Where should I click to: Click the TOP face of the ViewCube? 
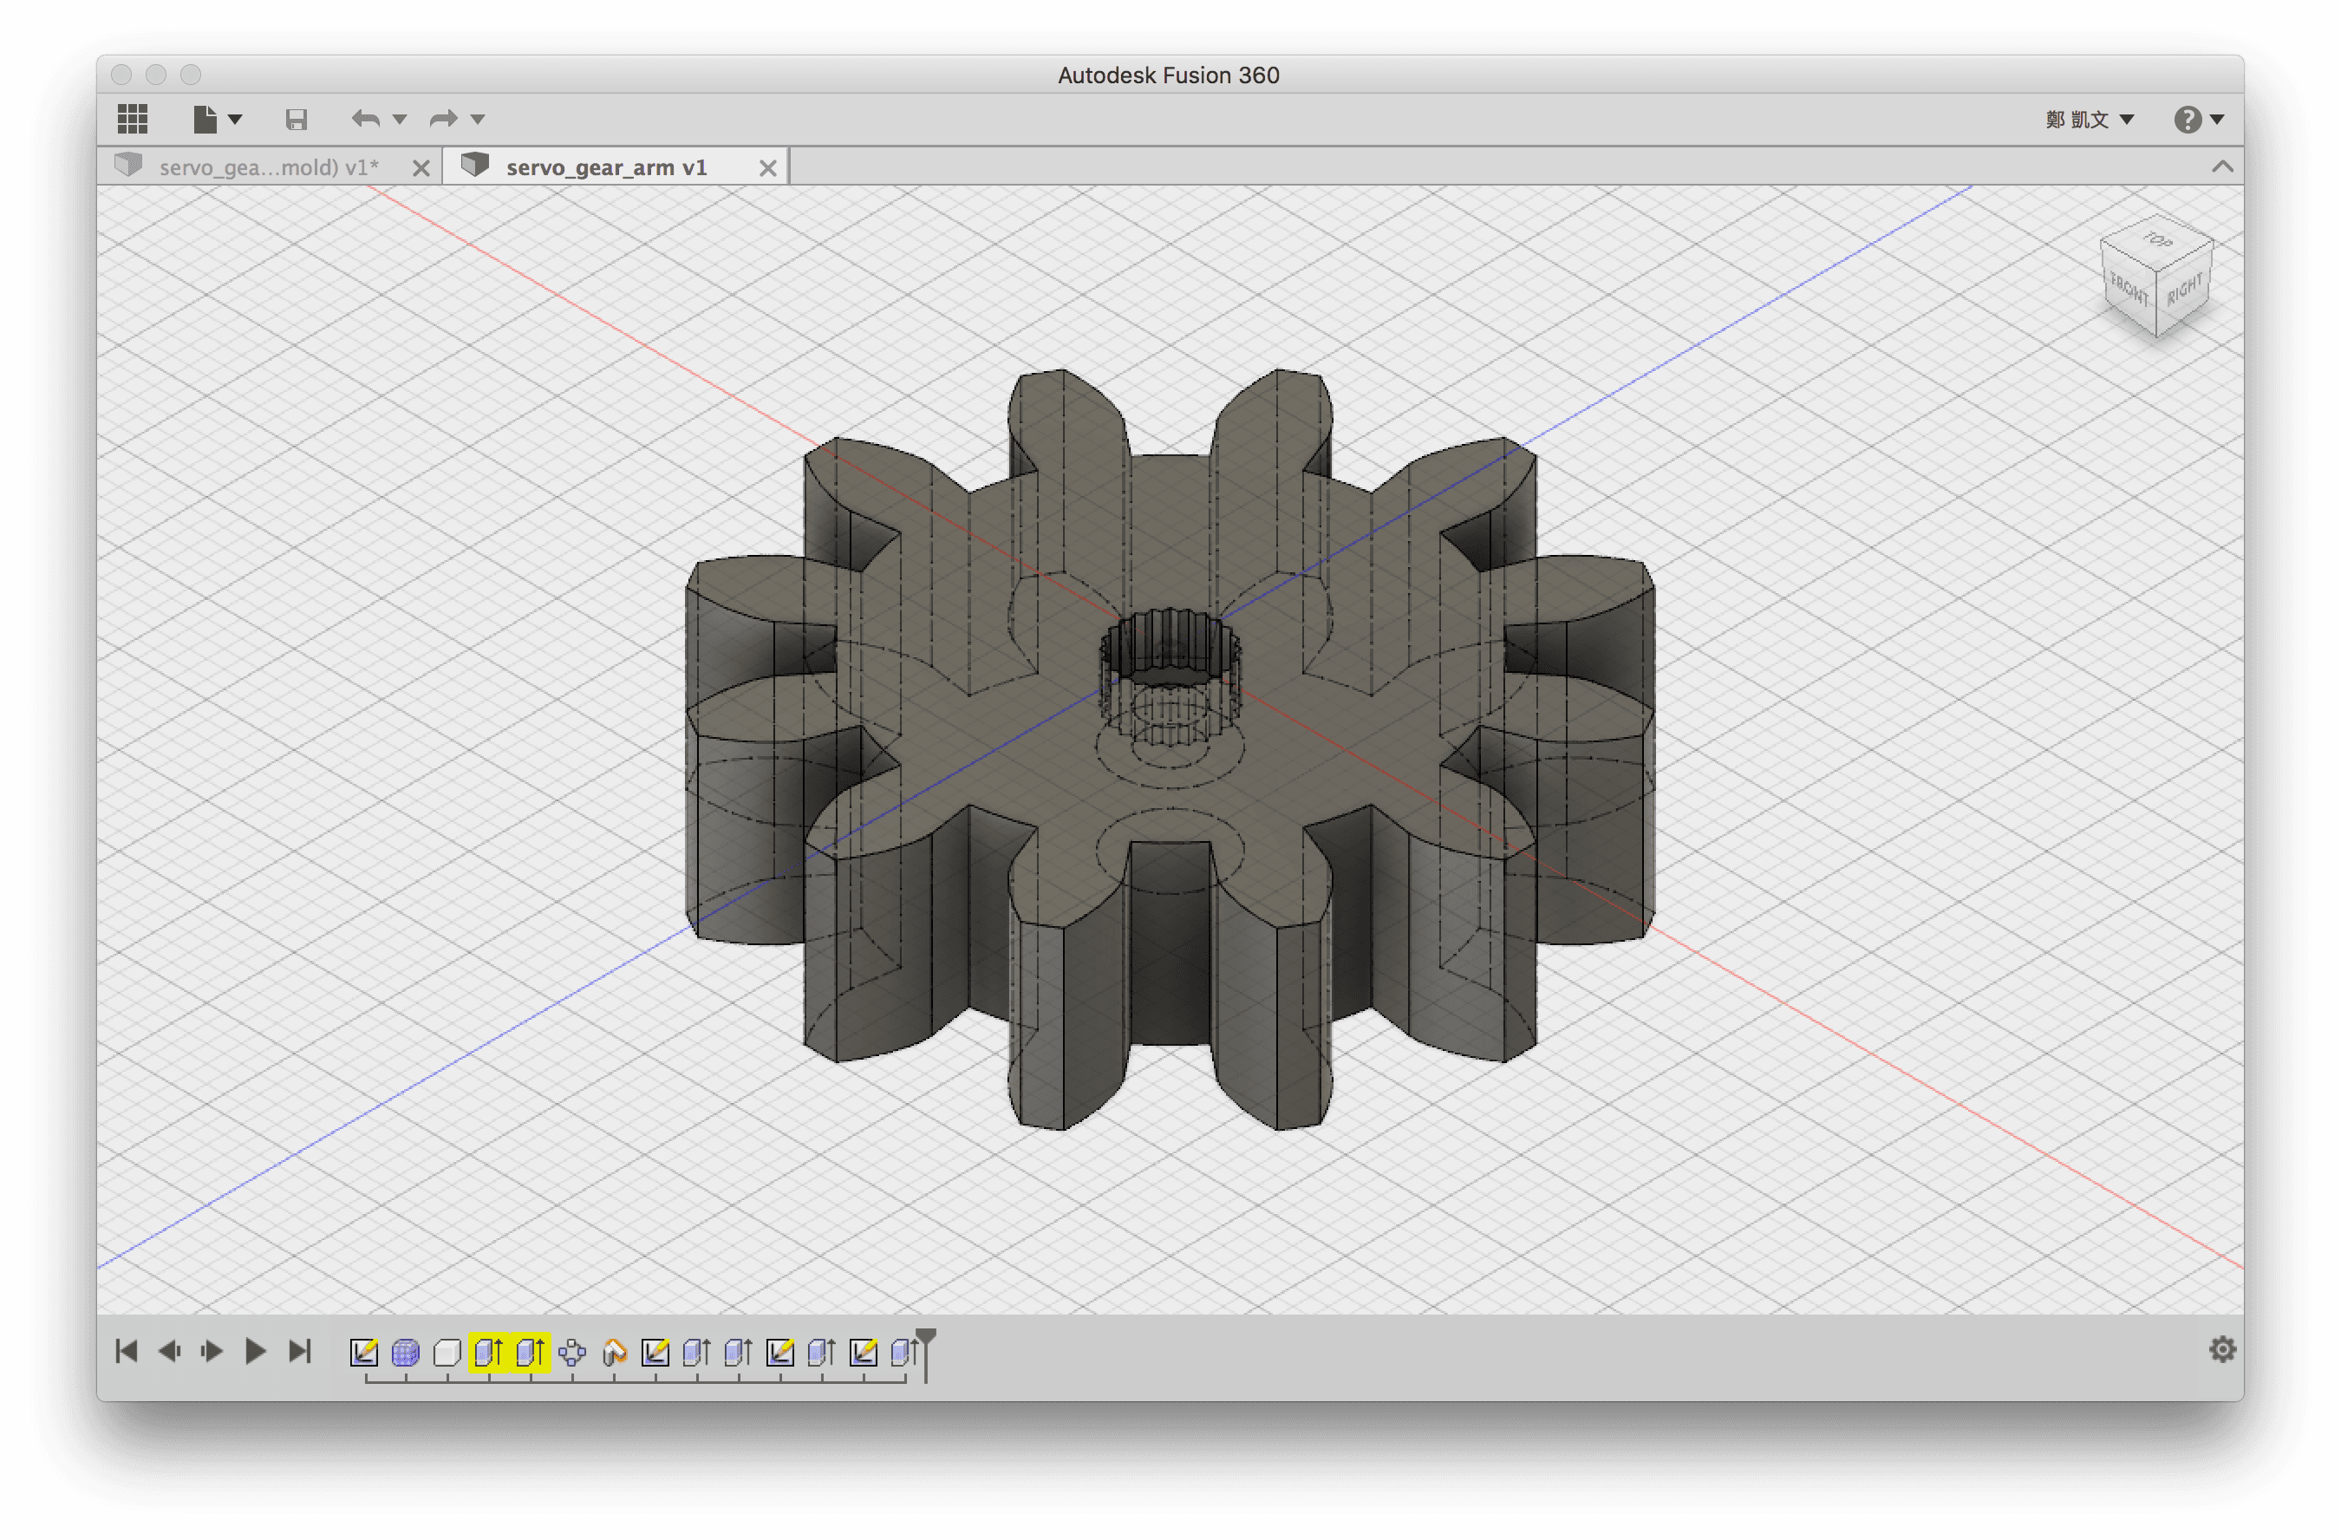[x=2157, y=240]
